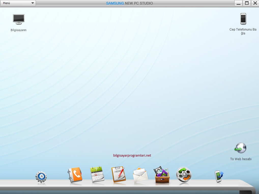
Task: Click the phone sync icon in dock
Action: click(219, 176)
